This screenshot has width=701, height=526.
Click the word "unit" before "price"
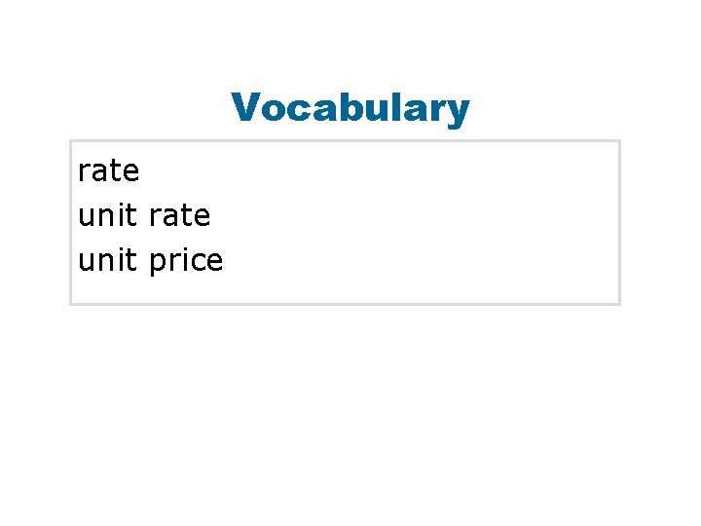(x=107, y=260)
